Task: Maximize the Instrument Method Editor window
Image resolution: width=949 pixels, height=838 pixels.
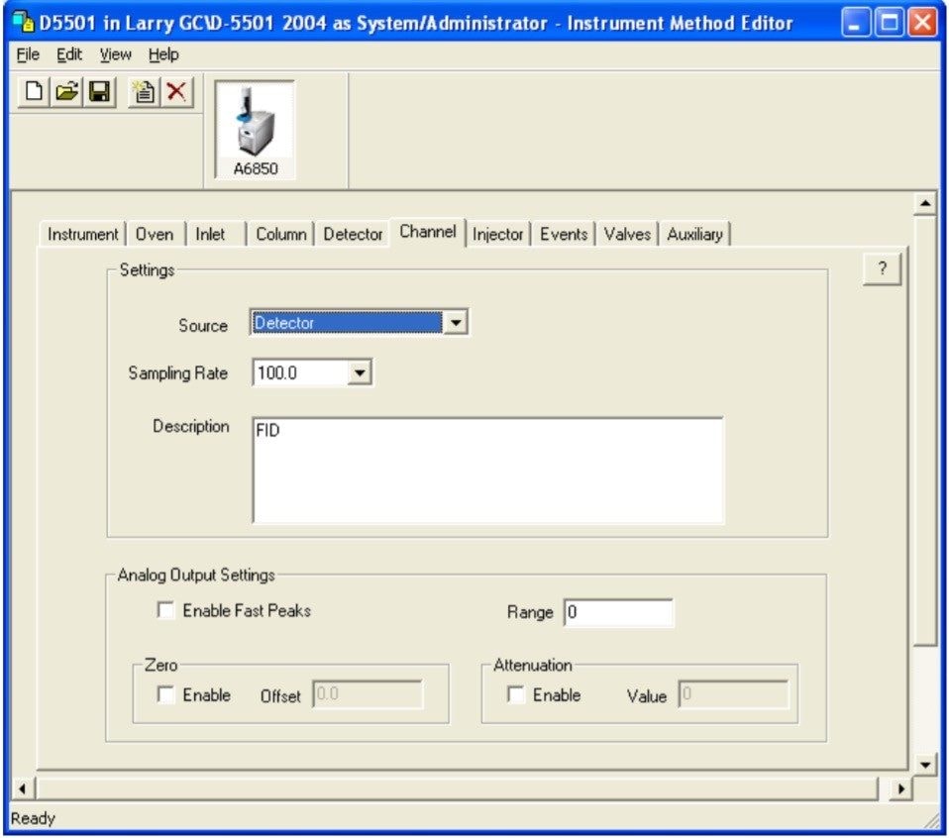Action: click(890, 23)
